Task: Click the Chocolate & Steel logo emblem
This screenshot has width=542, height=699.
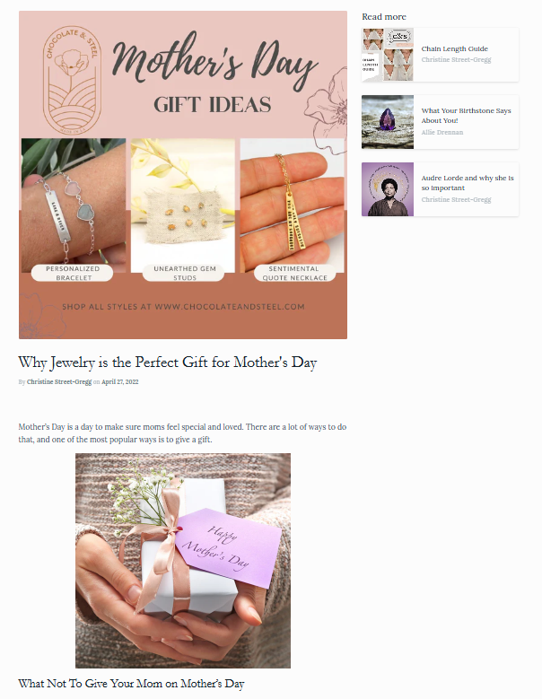Action: [x=72, y=80]
